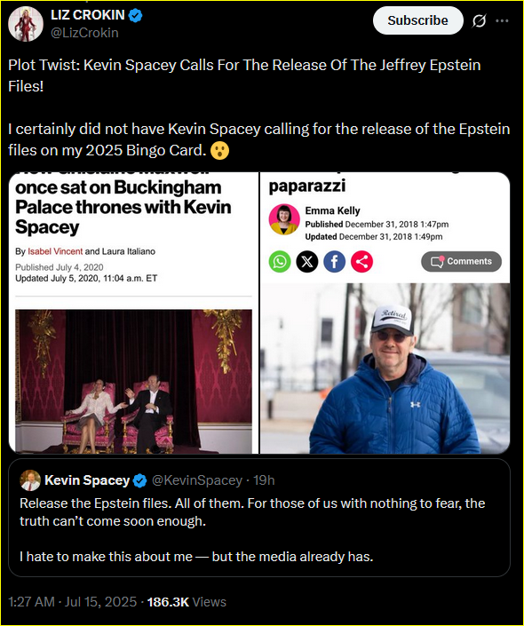524x626 pixels.
Task: Open Liz Crokin's profile avatar
Action: [x=26, y=24]
